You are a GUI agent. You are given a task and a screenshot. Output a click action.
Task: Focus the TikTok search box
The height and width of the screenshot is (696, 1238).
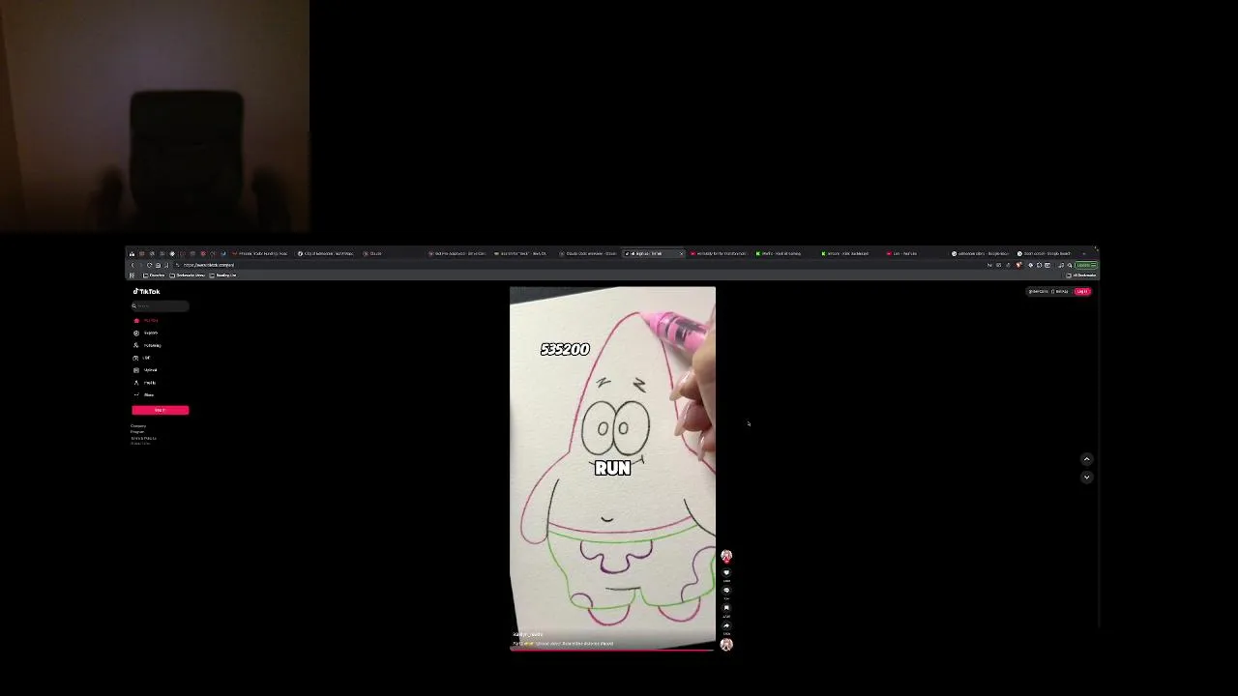(160, 305)
